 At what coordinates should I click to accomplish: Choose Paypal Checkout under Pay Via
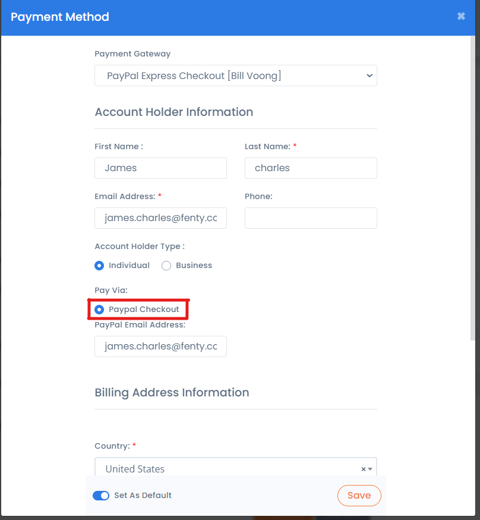point(99,309)
